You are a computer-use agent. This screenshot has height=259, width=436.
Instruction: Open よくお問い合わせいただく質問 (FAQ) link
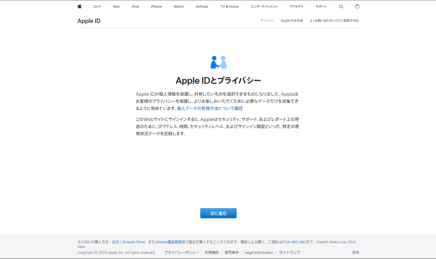(x=334, y=20)
